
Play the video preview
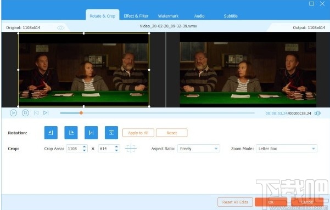click(x=13, y=113)
